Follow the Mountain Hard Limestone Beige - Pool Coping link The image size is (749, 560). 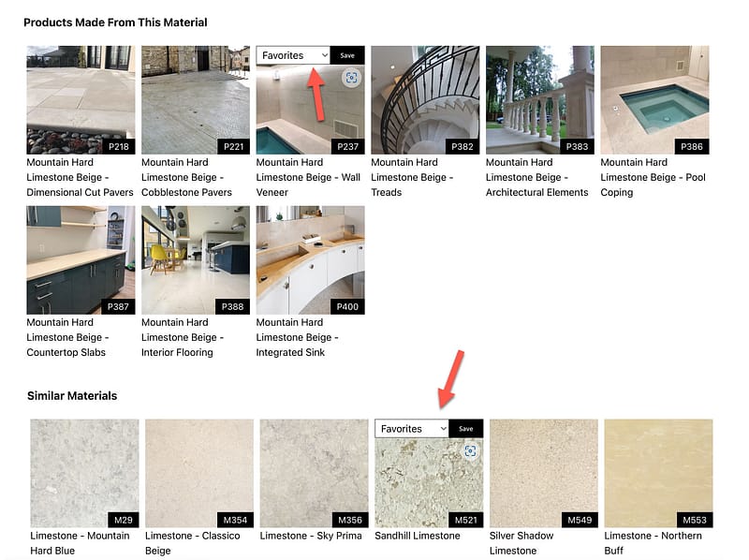coord(653,177)
